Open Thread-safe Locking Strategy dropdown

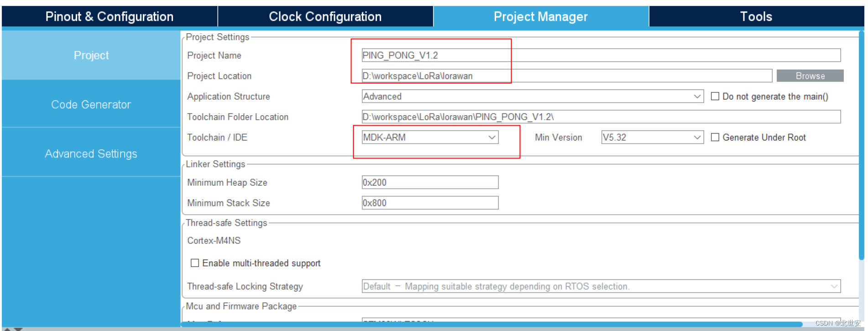(601, 286)
